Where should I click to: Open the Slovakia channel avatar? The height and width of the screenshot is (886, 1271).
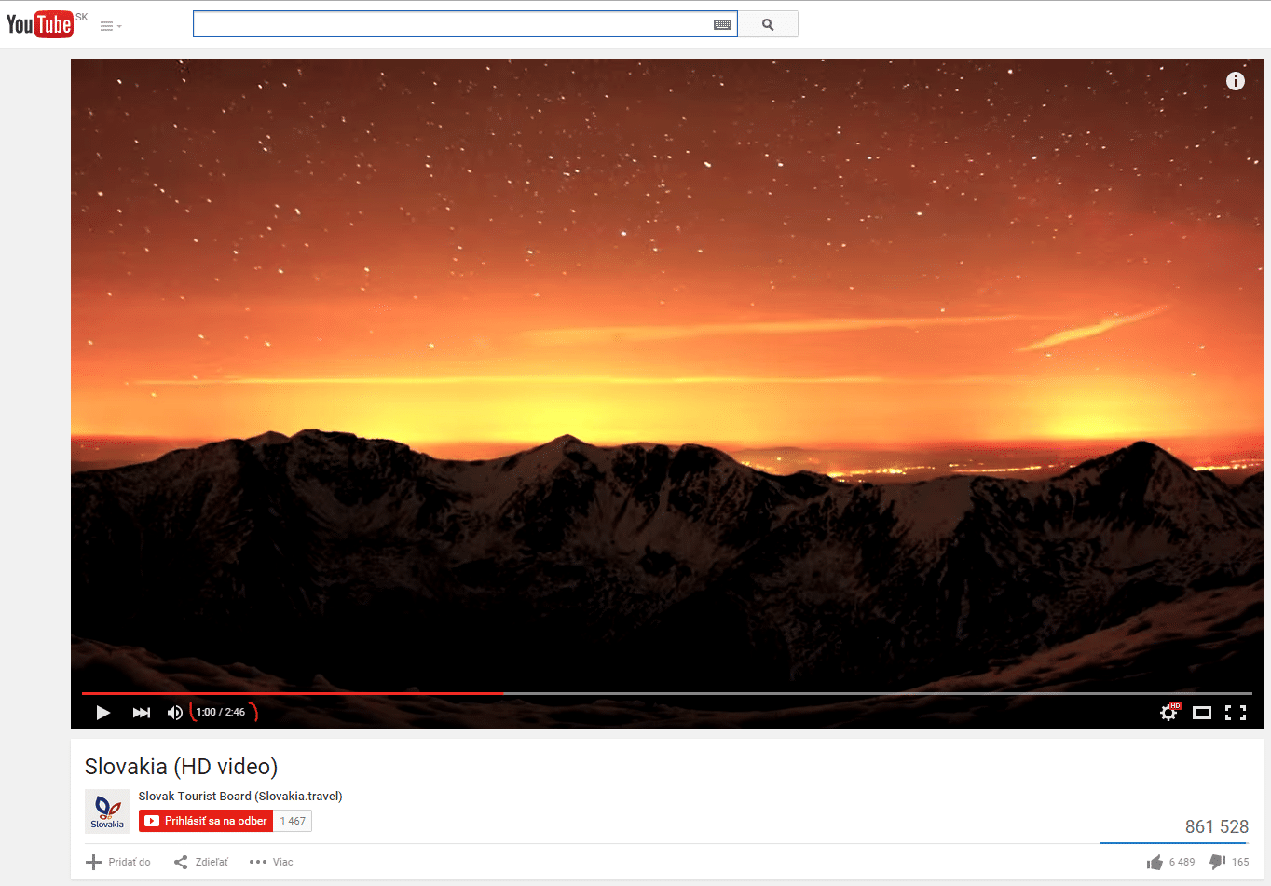click(107, 811)
